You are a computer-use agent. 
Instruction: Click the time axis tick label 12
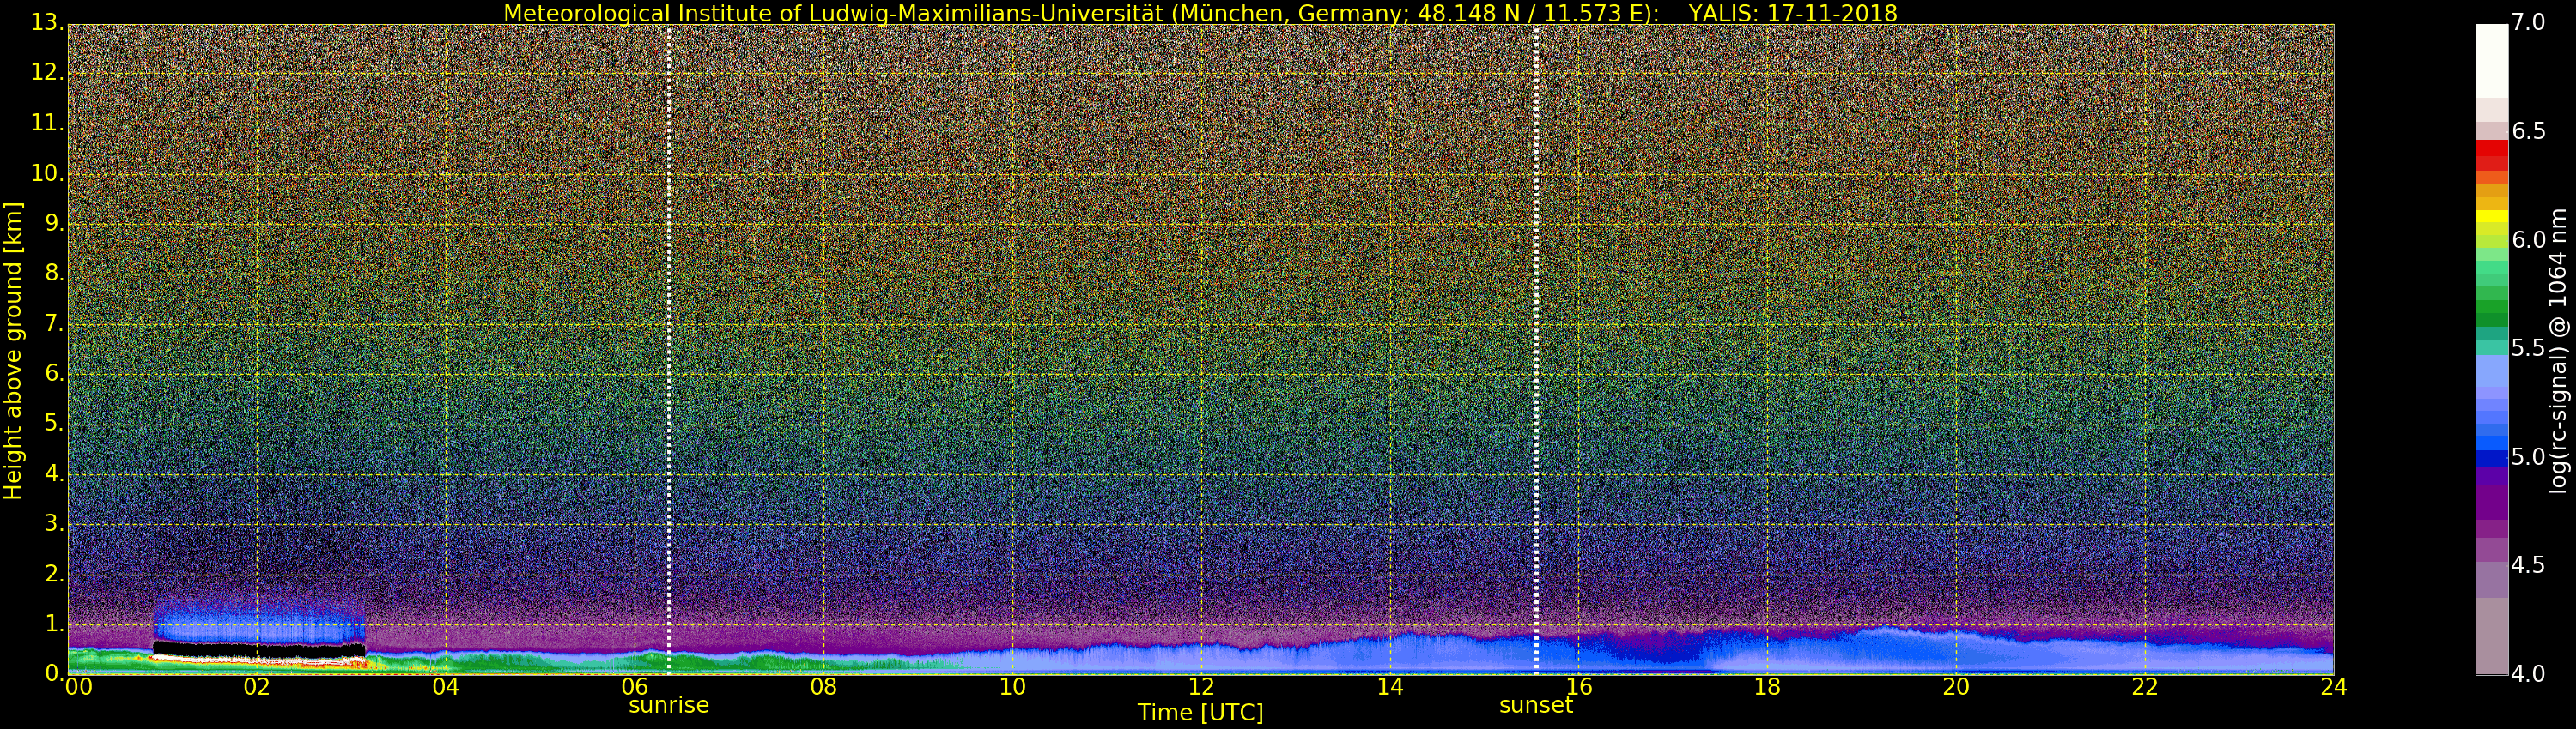[1201, 687]
